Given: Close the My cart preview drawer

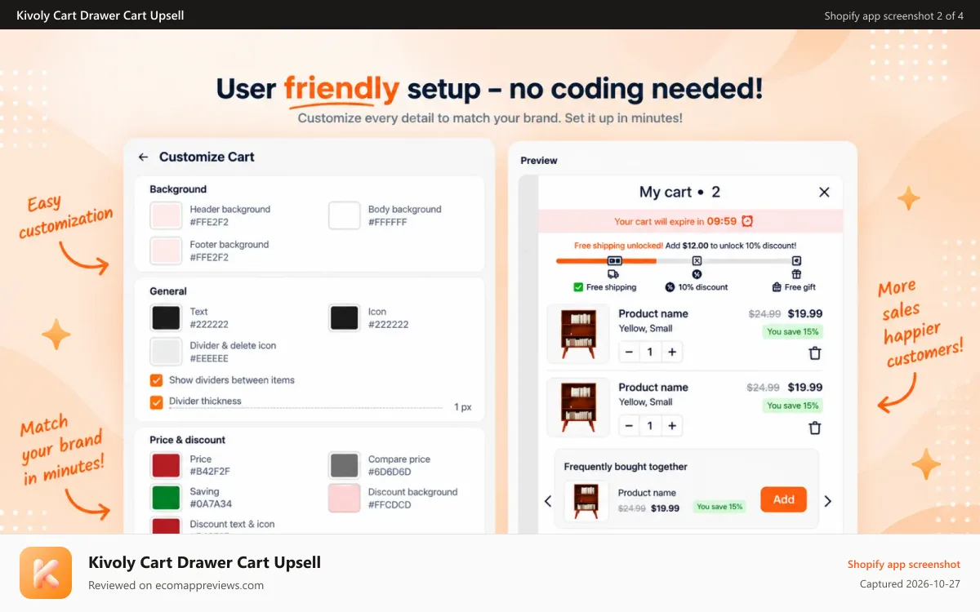Looking at the screenshot, I should [824, 192].
